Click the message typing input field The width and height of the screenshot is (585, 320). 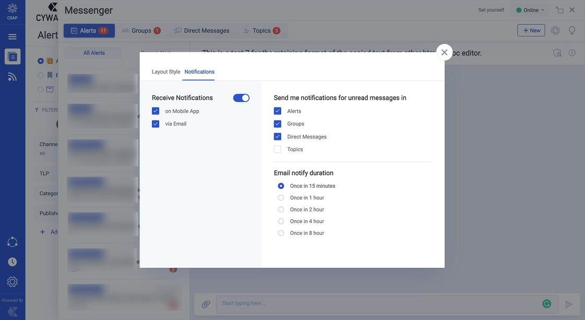pos(376,304)
